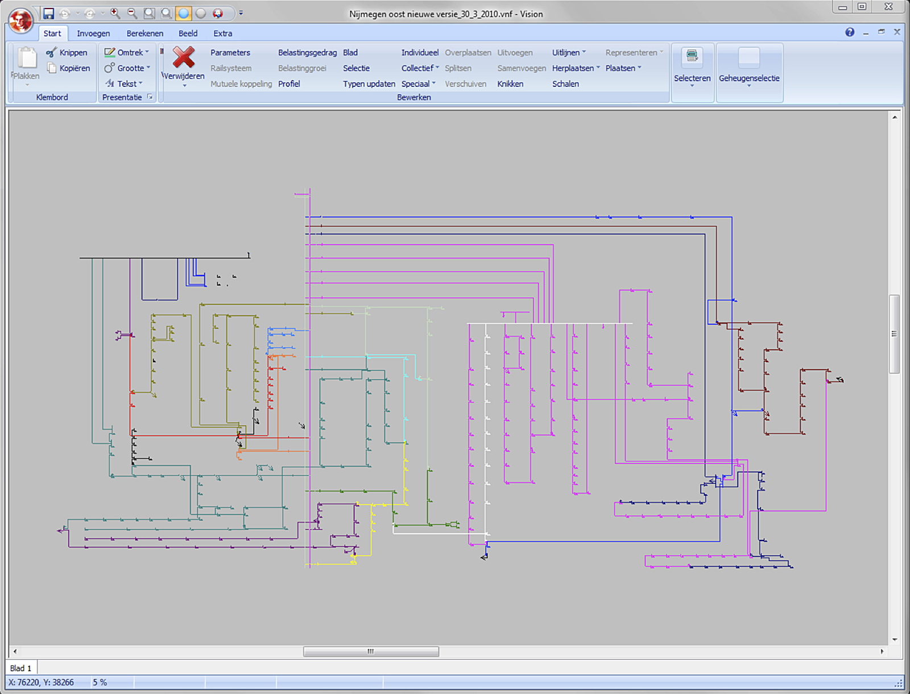Image resolution: width=910 pixels, height=694 pixels.
Task: Open the Vision application orb menu
Action: [20, 20]
